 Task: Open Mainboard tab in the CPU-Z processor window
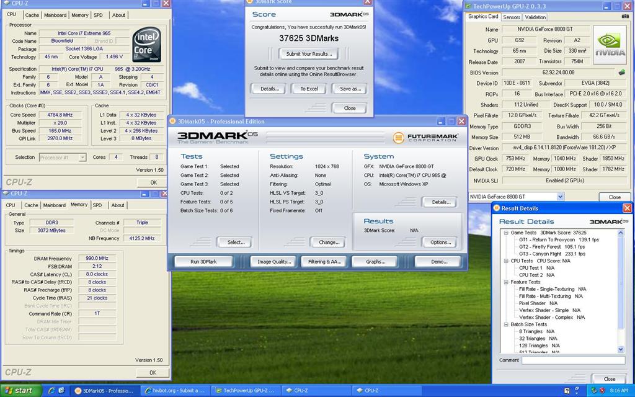click(55, 15)
